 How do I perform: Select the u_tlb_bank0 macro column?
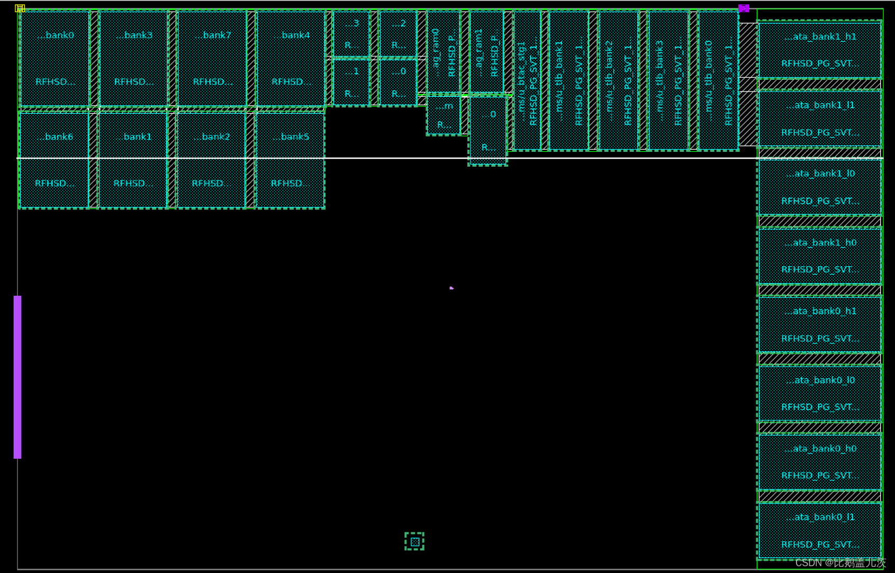(x=718, y=79)
